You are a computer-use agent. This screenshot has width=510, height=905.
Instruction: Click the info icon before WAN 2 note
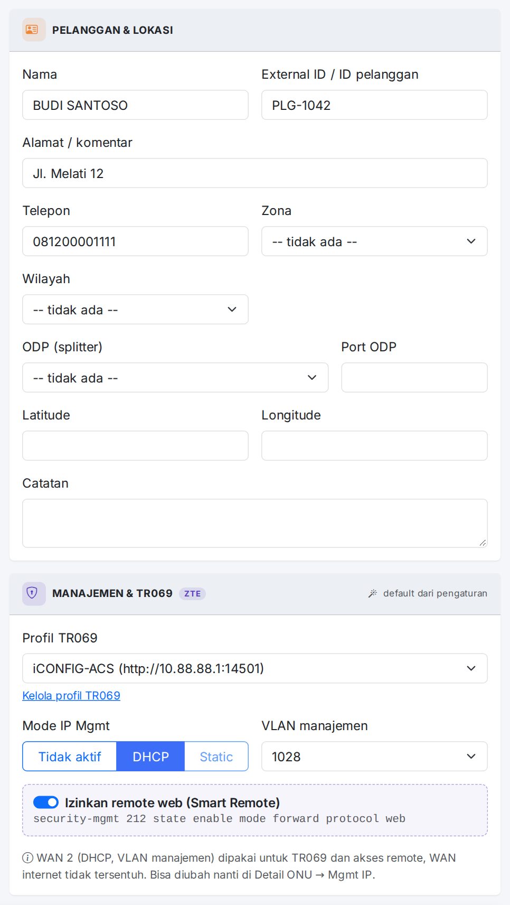(x=27, y=857)
